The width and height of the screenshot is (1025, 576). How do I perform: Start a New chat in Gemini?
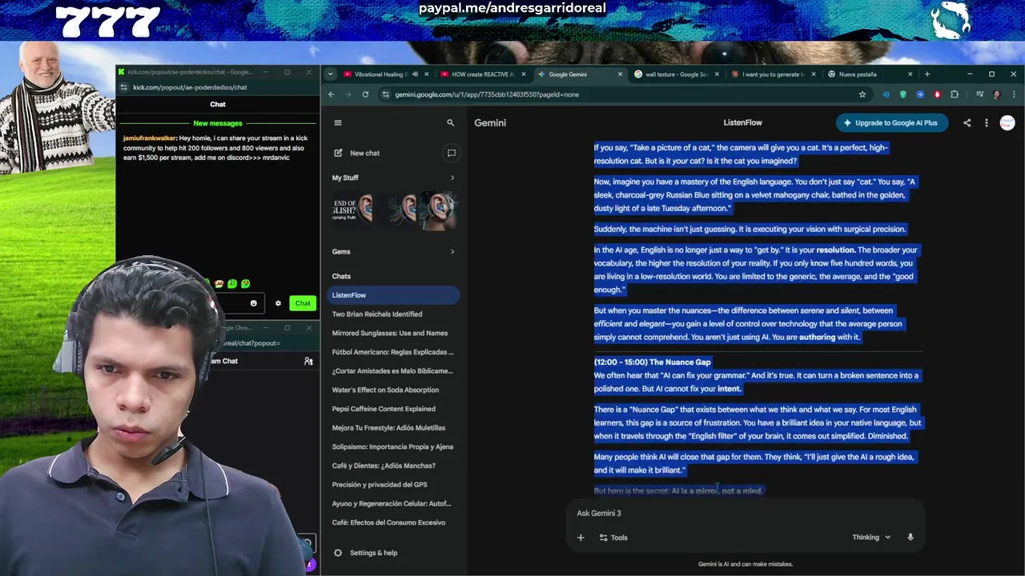coord(356,153)
